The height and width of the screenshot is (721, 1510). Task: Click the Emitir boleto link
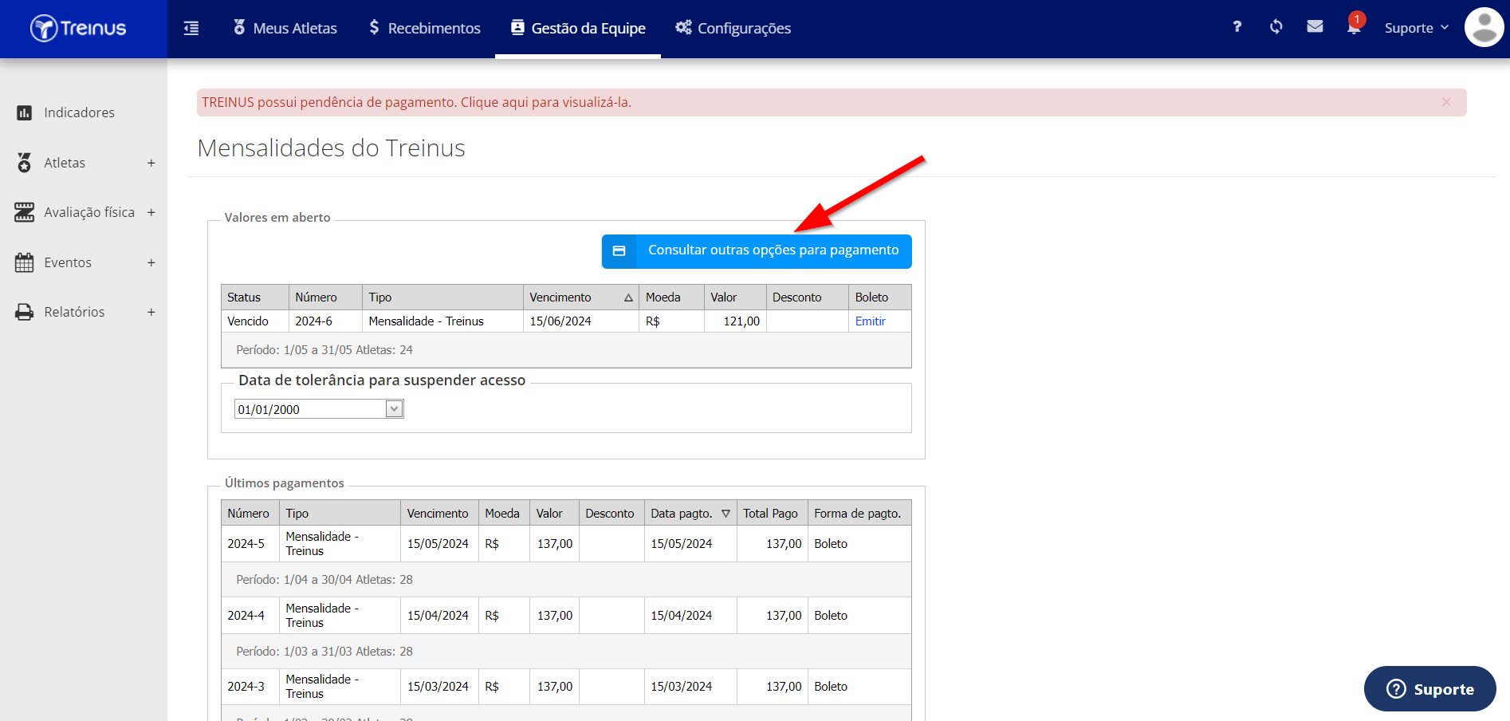point(870,321)
